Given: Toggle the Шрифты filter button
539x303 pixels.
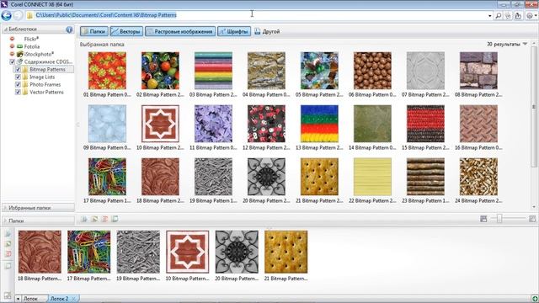Looking at the screenshot, I should tap(234, 32).
